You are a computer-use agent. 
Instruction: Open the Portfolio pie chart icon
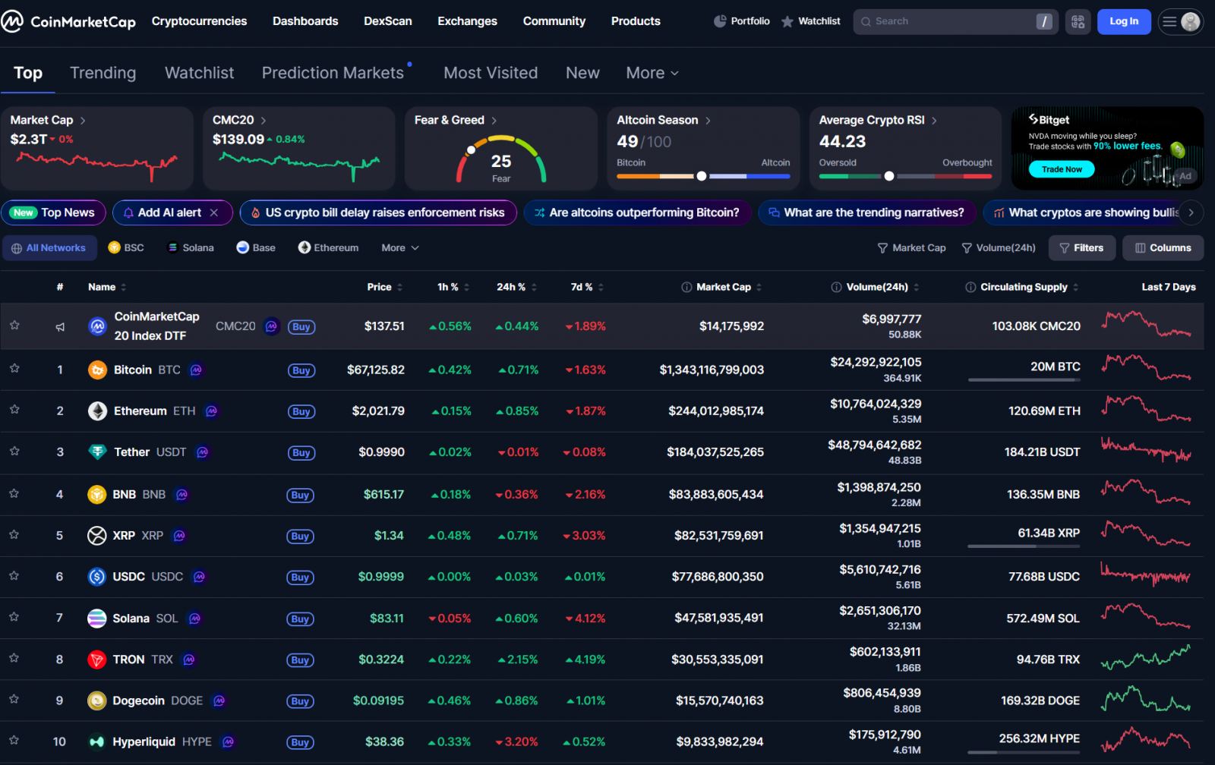click(720, 21)
